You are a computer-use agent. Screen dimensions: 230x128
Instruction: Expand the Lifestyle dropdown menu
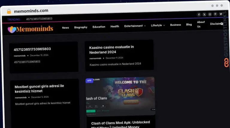click(158, 25)
